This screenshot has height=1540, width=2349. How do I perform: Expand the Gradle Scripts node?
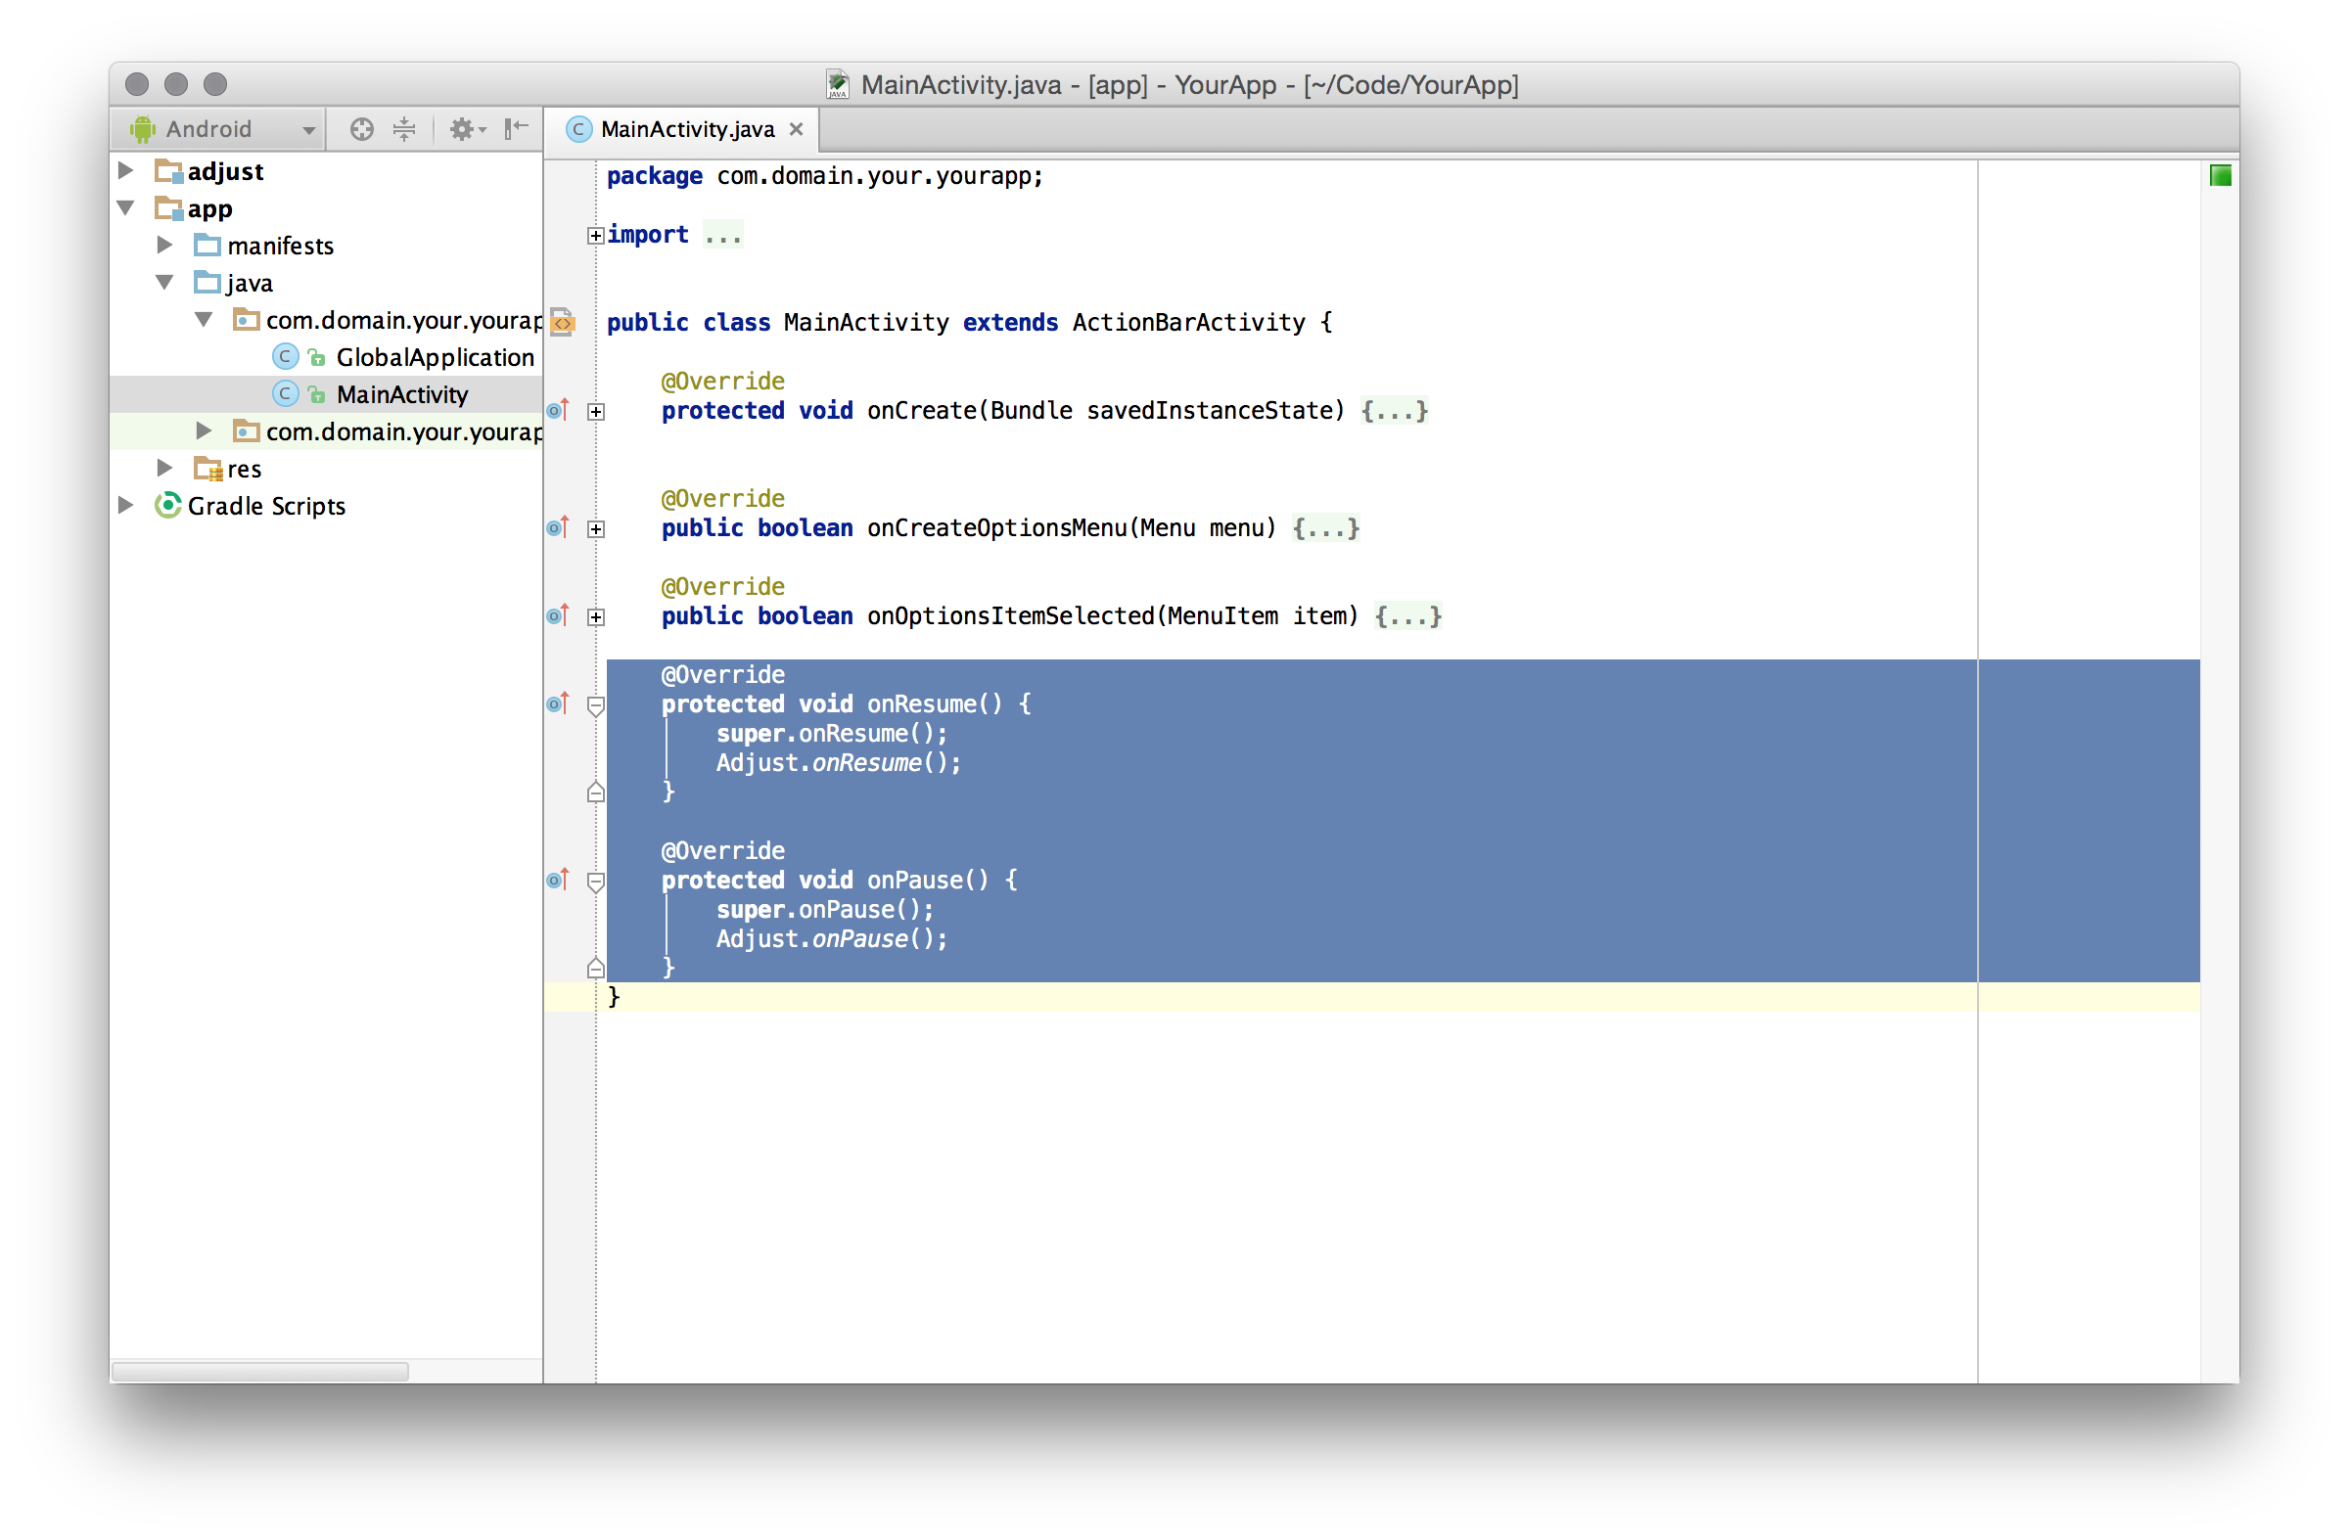[126, 505]
